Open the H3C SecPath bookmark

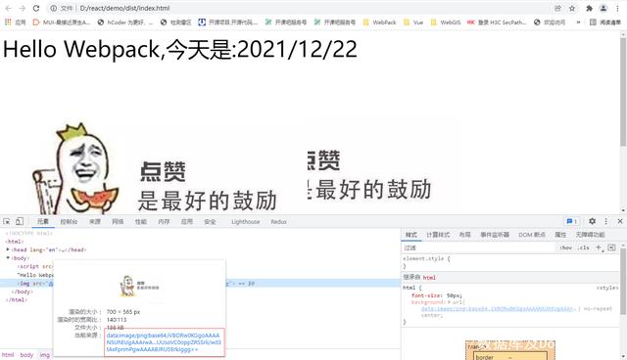(497, 22)
